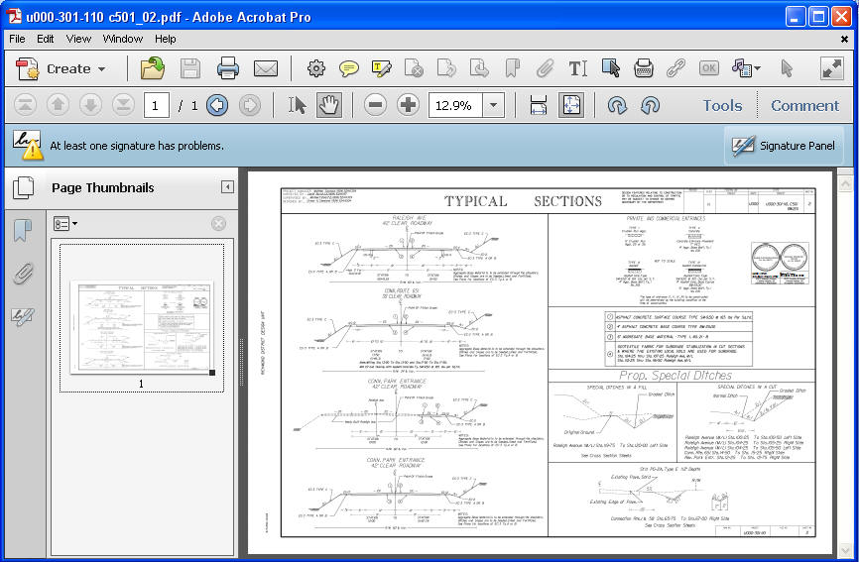This screenshot has width=859, height=562.
Task: Open the Window menu
Action: 123,39
